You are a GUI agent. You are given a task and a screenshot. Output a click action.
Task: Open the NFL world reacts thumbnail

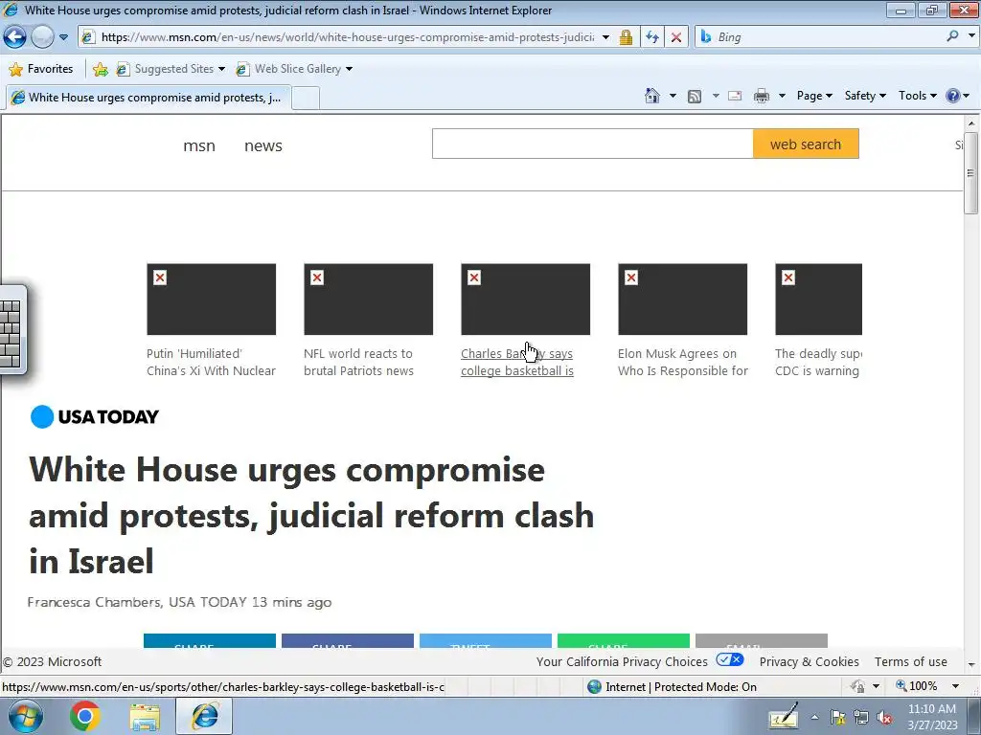tap(368, 299)
